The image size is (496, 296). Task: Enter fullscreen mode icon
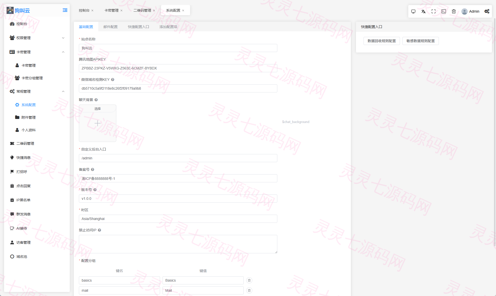[x=434, y=11]
